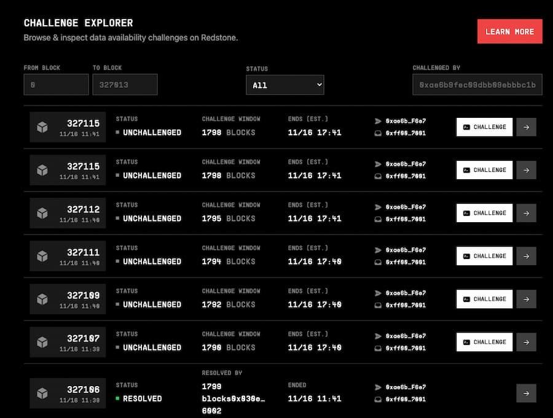Click sender arrow icon on 327107 row

point(378,336)
